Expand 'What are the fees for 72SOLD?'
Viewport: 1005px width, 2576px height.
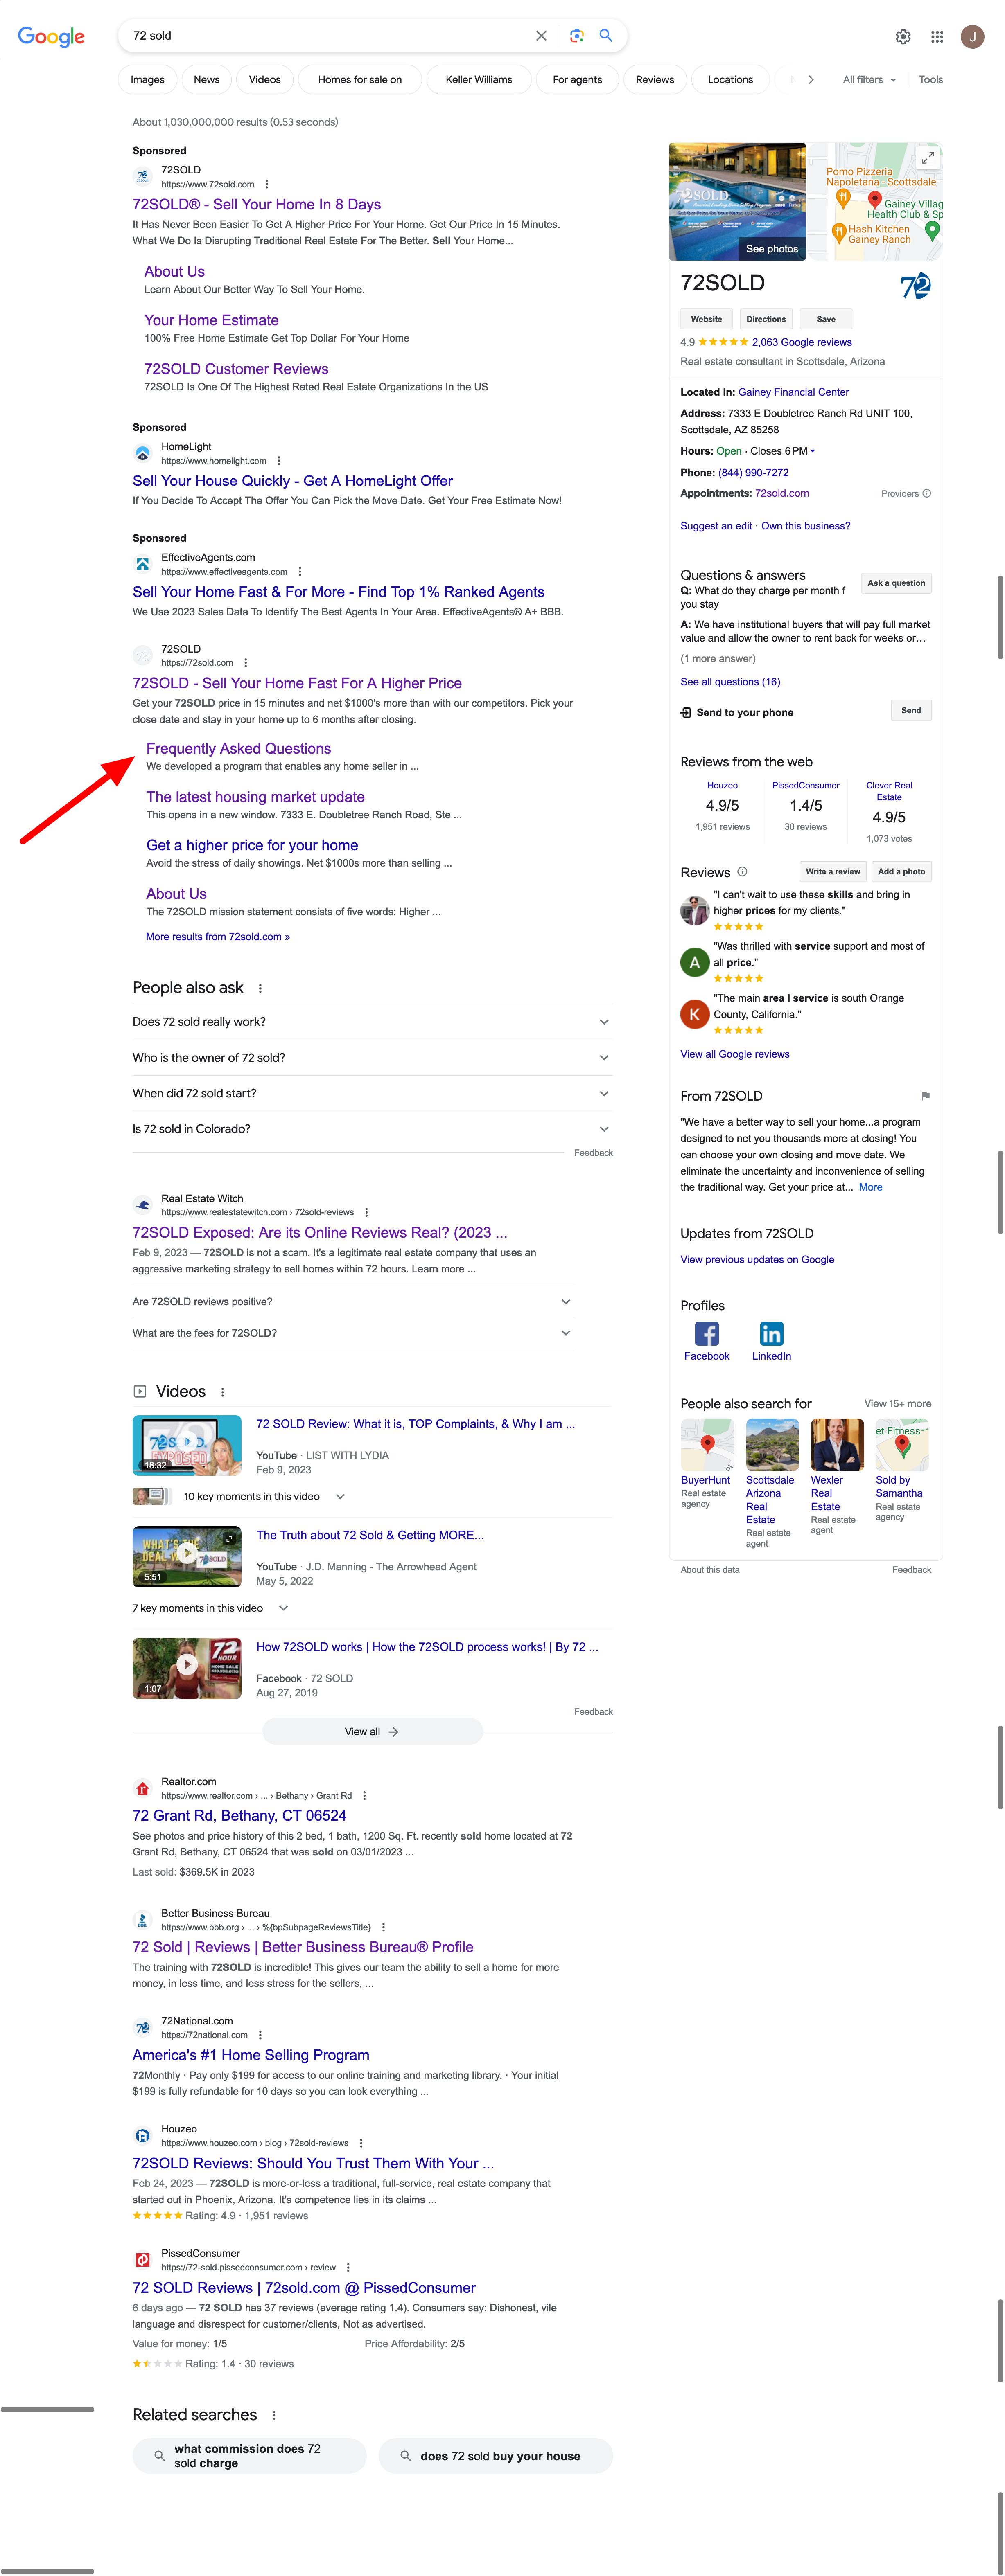coord(352,1333)
